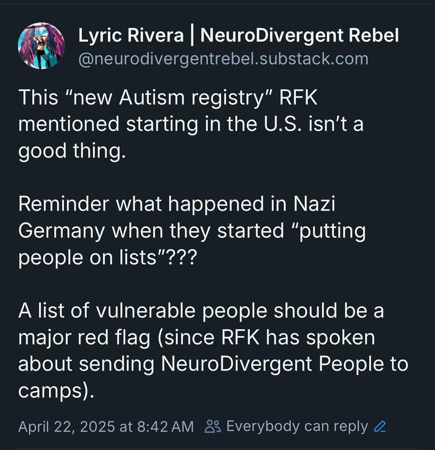Click the words 'major red flag'
The width and height of the screenshot is (435, 450).
[84, 338]
